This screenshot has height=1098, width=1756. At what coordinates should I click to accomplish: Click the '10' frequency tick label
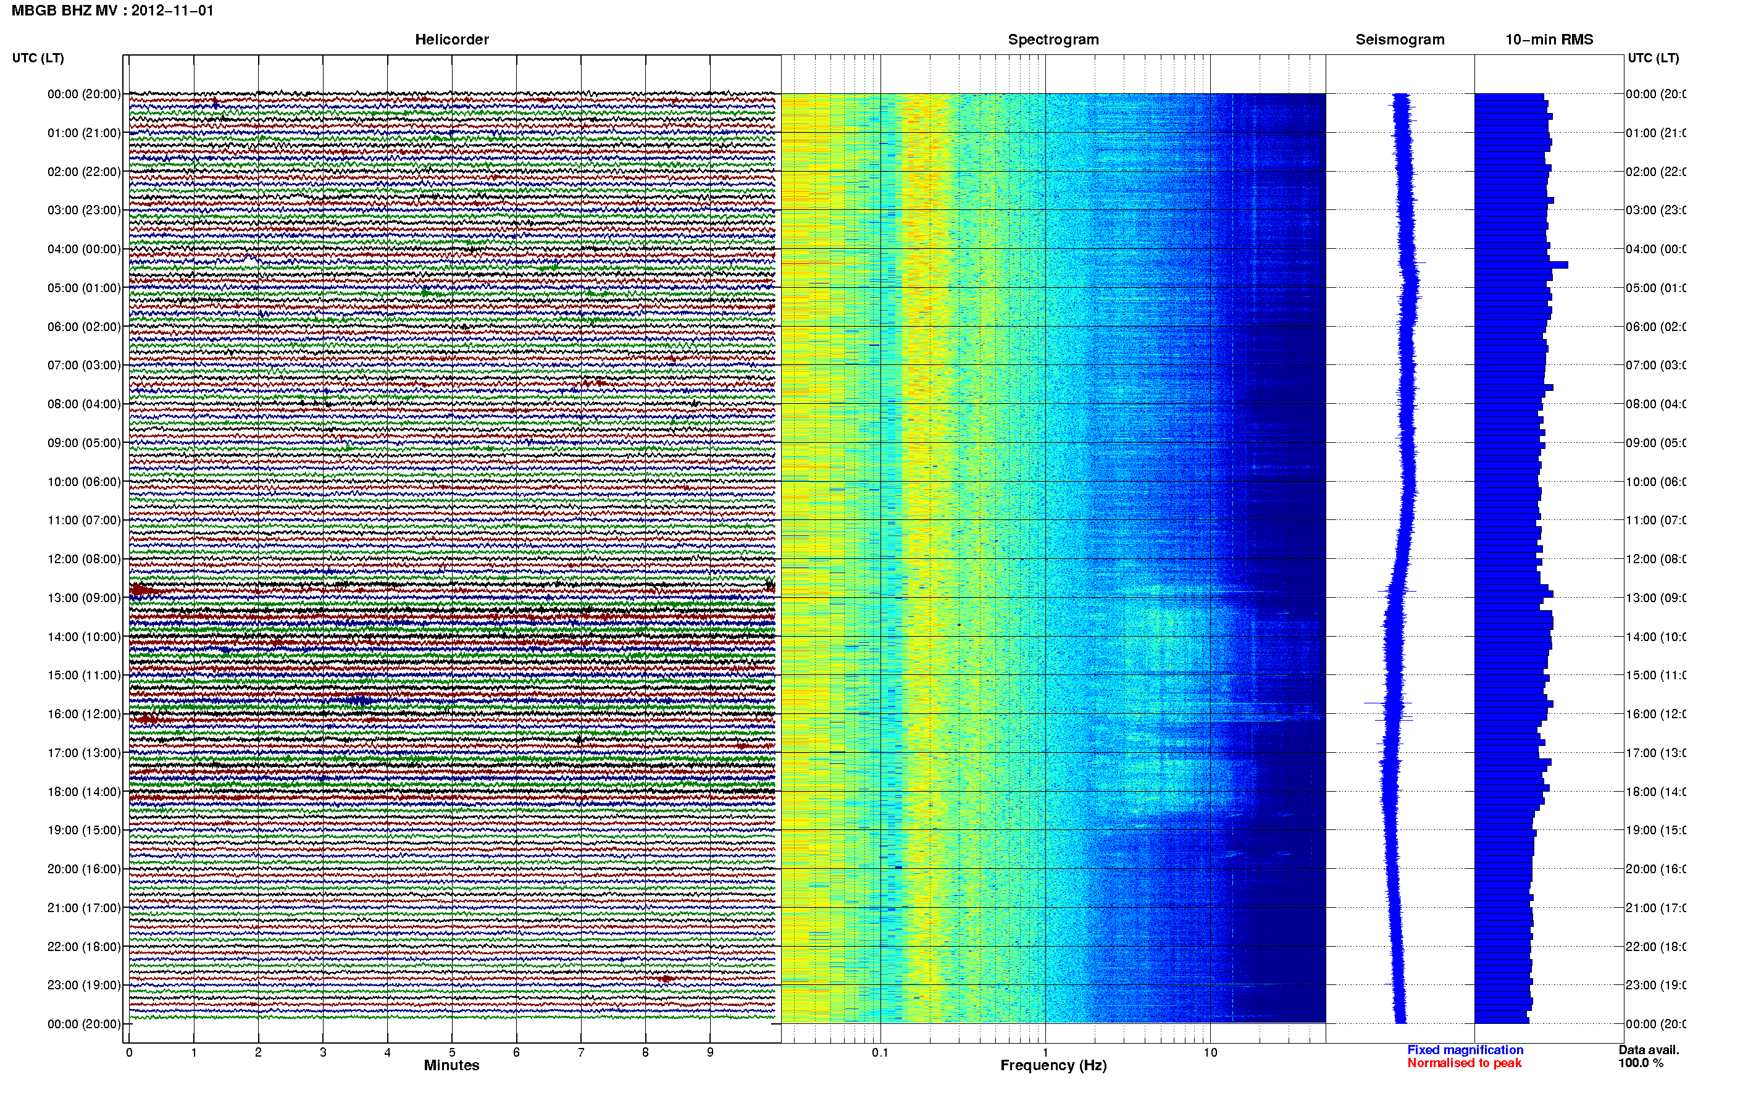(x=1210, y=1052)
